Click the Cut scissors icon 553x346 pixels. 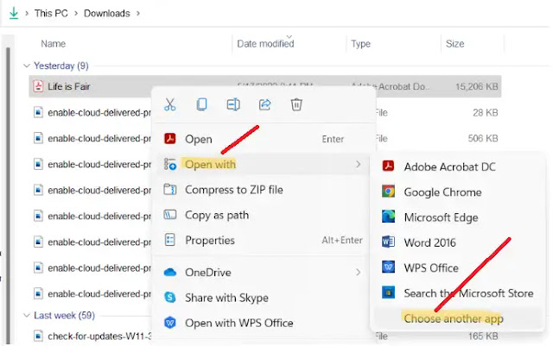[x=169, y=104]
